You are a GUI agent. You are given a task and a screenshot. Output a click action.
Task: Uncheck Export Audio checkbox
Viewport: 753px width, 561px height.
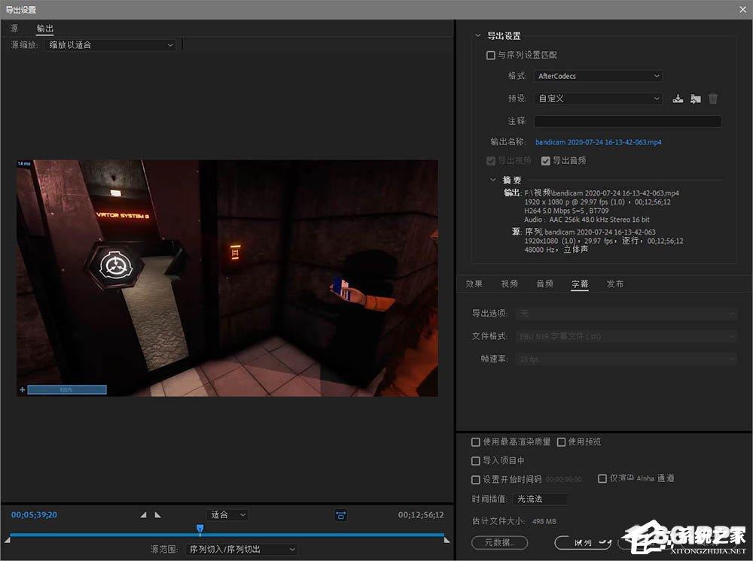545,161
